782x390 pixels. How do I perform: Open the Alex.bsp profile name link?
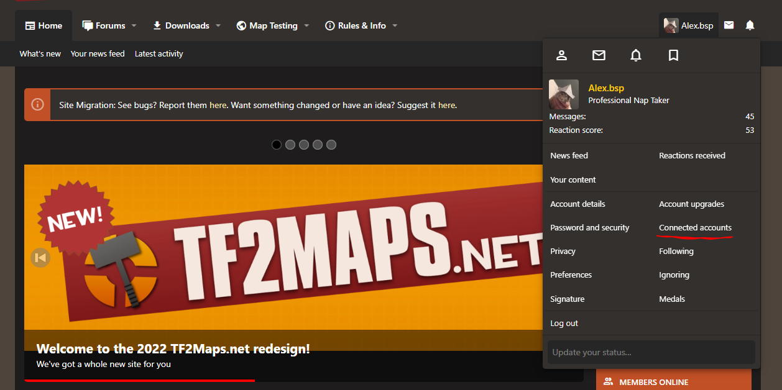(606, 88)
